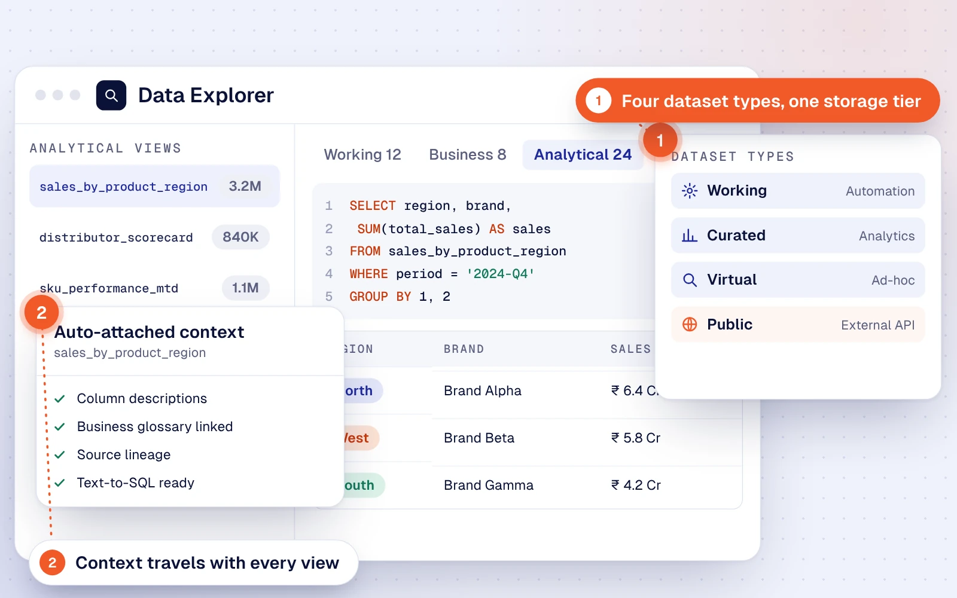The width and height of the screenshot is (957, 598).
Task: Open the sales_by_product_region view
Action: pyautogui.click(x=154, y=187)
